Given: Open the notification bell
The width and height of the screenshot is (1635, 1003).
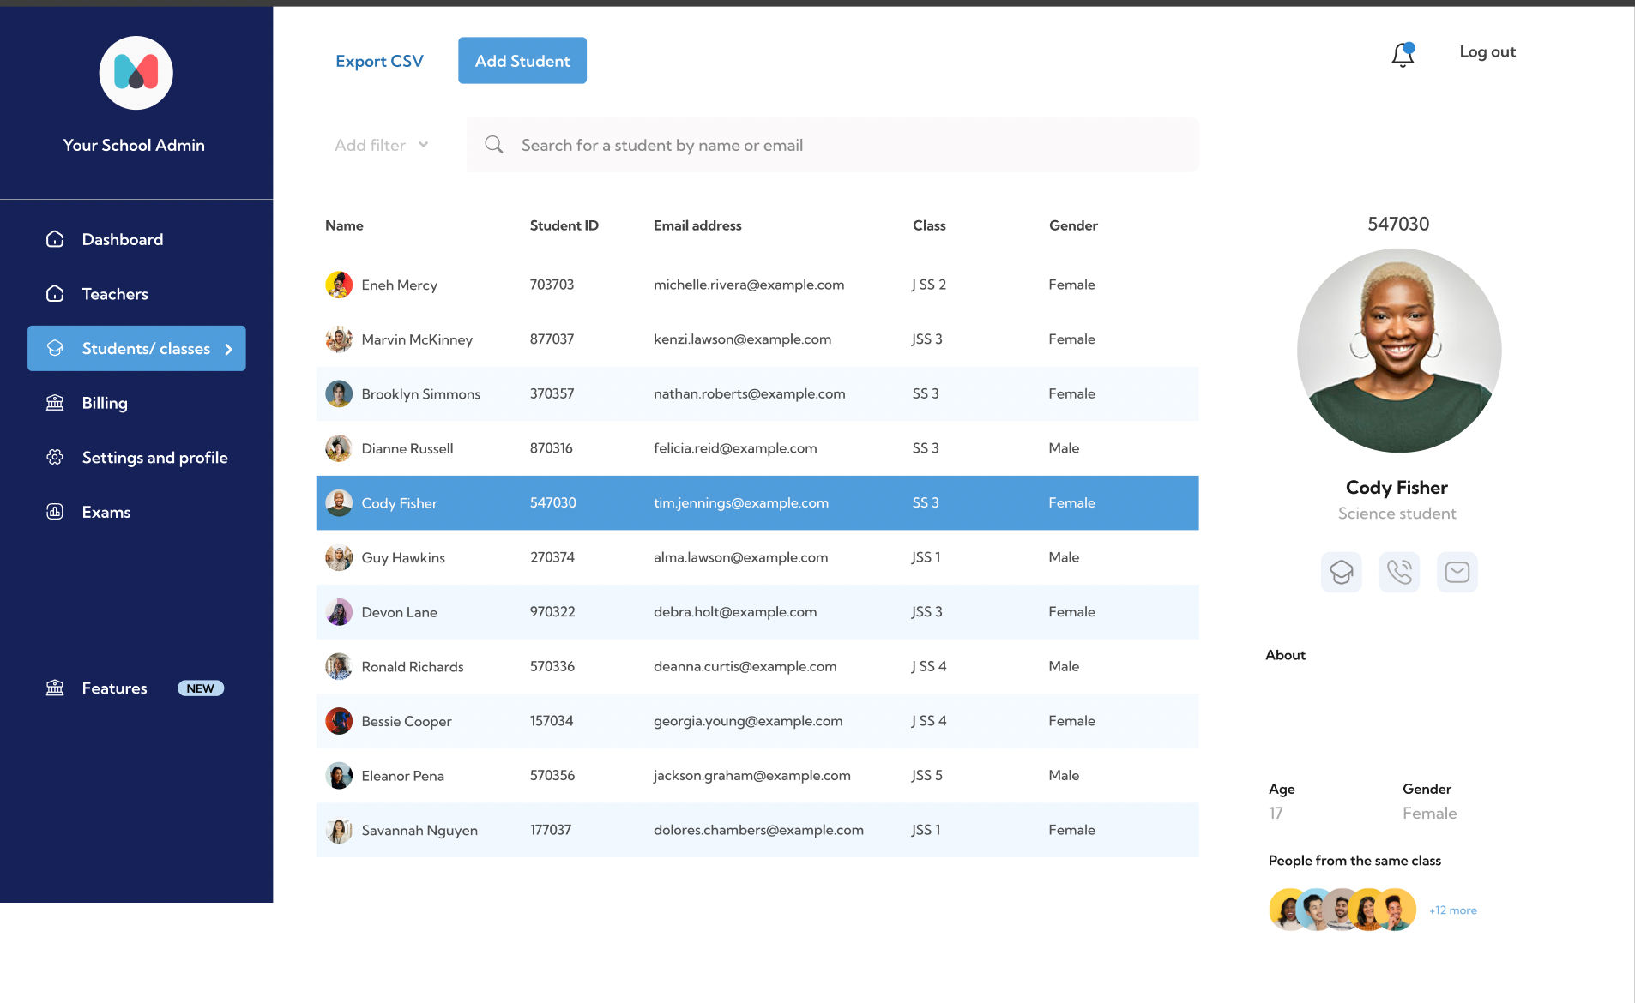Looking at the screenshot, I should 1403,54.
